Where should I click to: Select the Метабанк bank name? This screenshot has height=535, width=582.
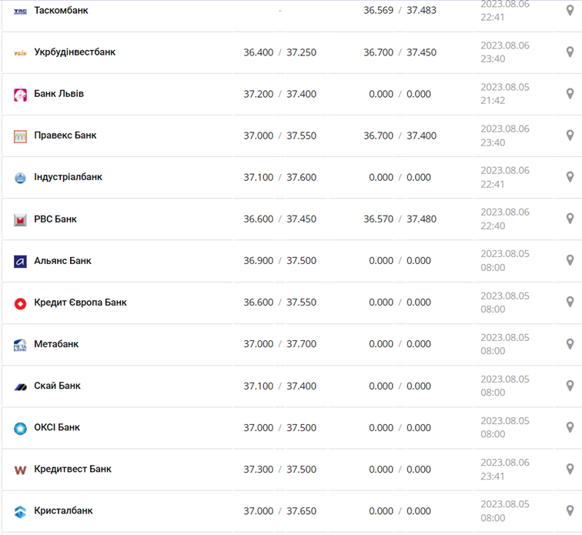[x=56, y=344]
